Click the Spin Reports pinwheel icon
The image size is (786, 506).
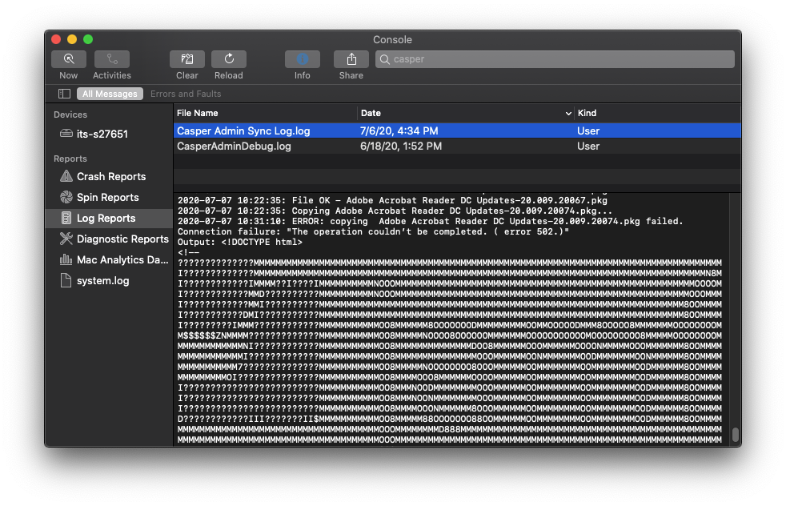coord(66,197)
